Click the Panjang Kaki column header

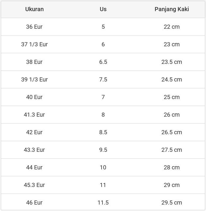click(172, 9)
